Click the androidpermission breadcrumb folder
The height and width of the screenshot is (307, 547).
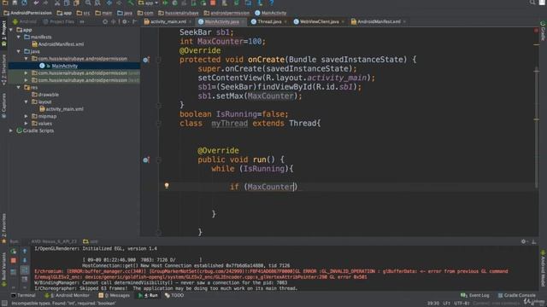[x=226, y=13]
